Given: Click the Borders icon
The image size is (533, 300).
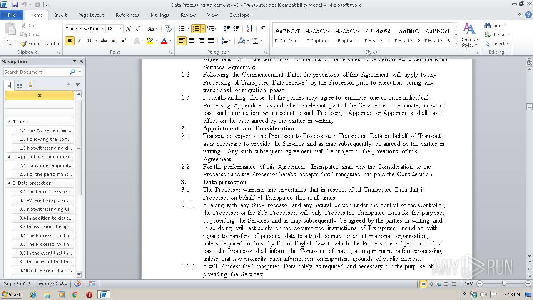Looking at the screenshot, I should (x=255, y=41).
